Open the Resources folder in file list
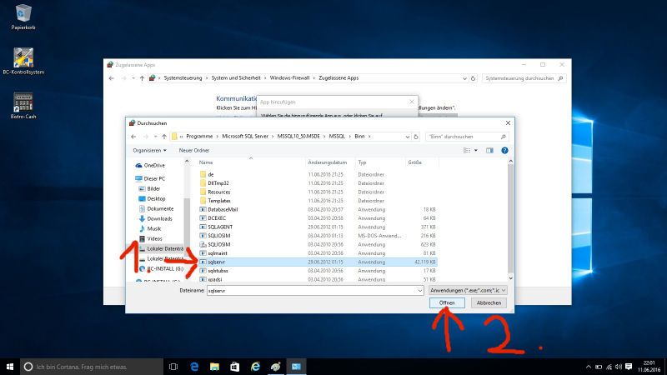The width and height of the screenshot is (667, 375). [x=218, y=192]
